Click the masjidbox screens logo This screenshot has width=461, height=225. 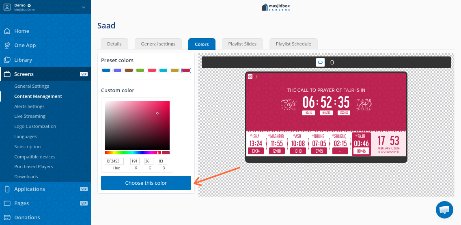(276, 7)
